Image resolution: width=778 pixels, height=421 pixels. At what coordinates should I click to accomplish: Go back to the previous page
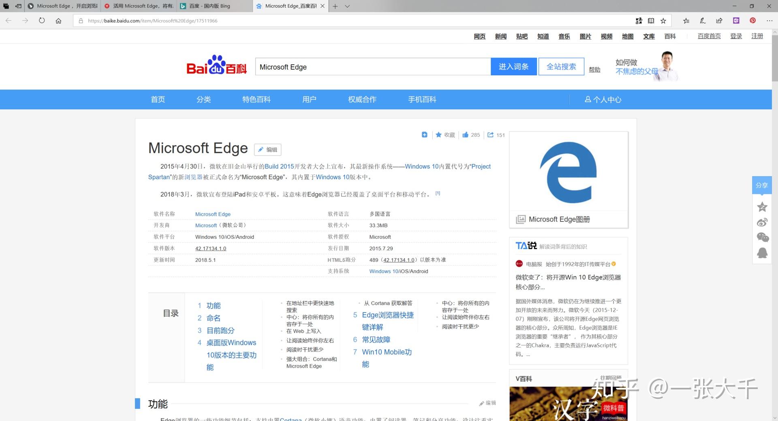click(9, 21)
